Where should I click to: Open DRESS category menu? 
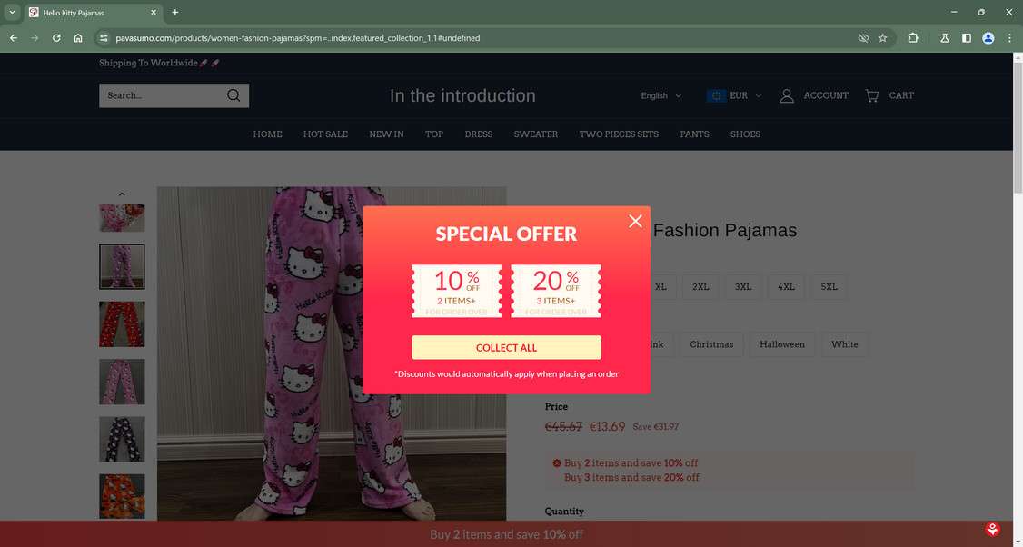(478, 134)
